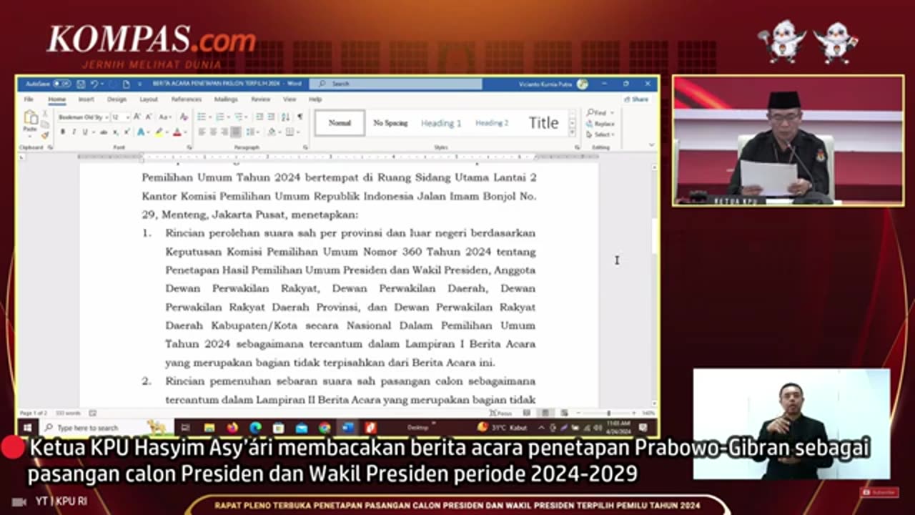
Task: Increase font size with the larger A
Action: [137, 117]
